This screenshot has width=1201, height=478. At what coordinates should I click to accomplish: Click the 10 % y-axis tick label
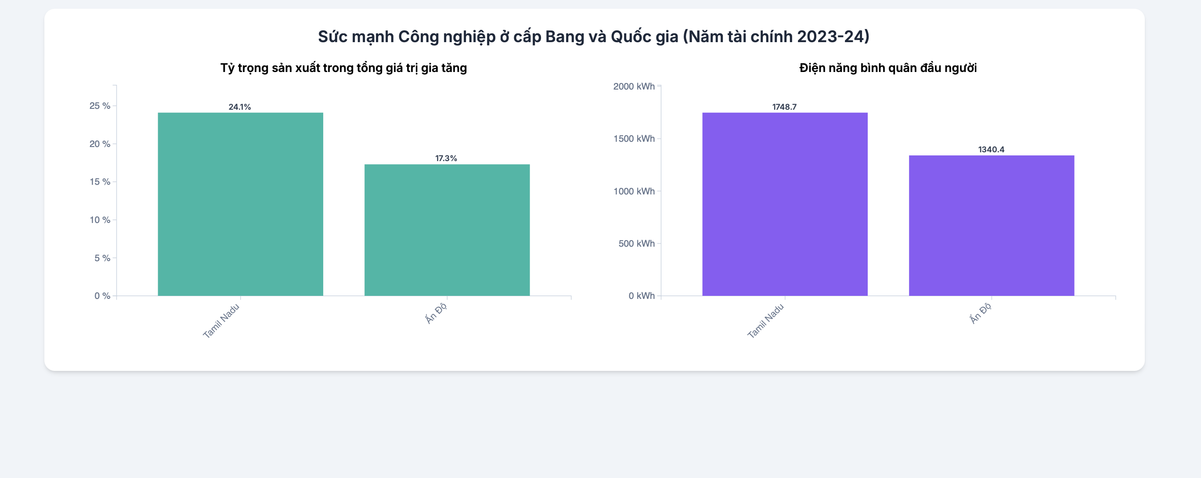(x=100, y=220)
